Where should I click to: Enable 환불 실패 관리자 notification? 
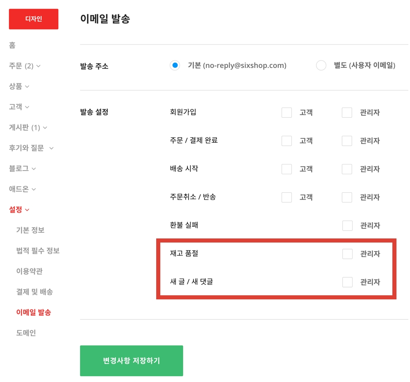pos(347,225)
